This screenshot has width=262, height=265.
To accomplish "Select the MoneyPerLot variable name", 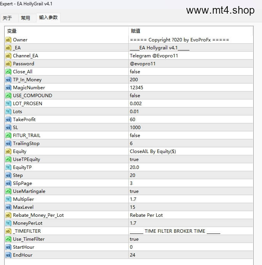I will pos(28,223).
